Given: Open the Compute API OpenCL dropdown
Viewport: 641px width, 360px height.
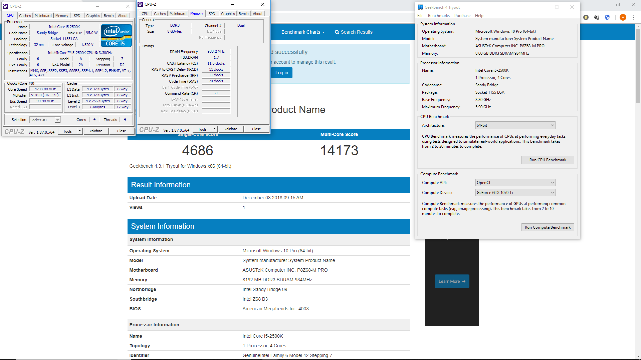Looking at the screenshot, I should pyautogui.click(x=515, y=183).
